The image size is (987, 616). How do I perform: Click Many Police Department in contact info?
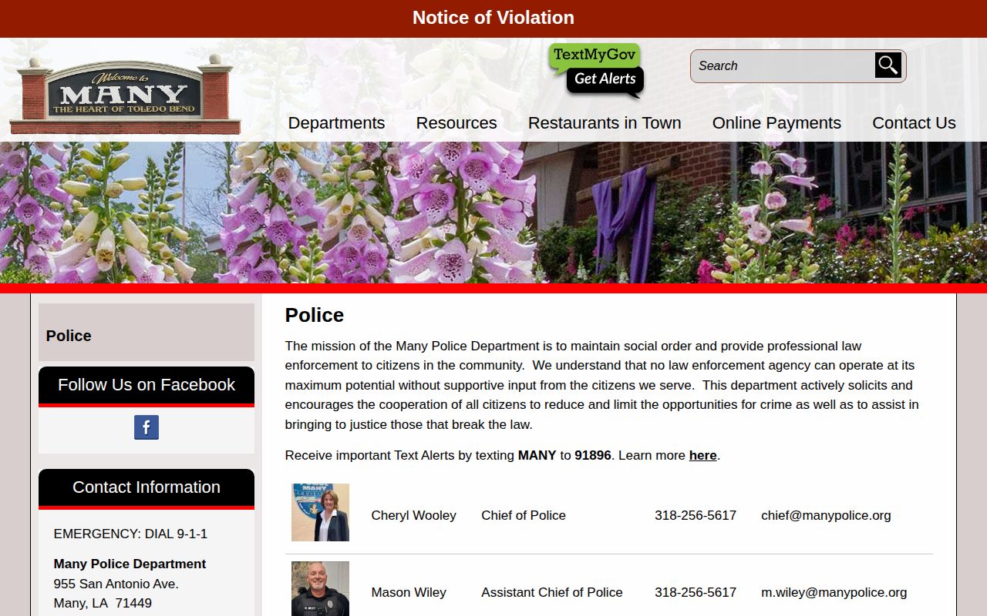(x=130, y=564)
